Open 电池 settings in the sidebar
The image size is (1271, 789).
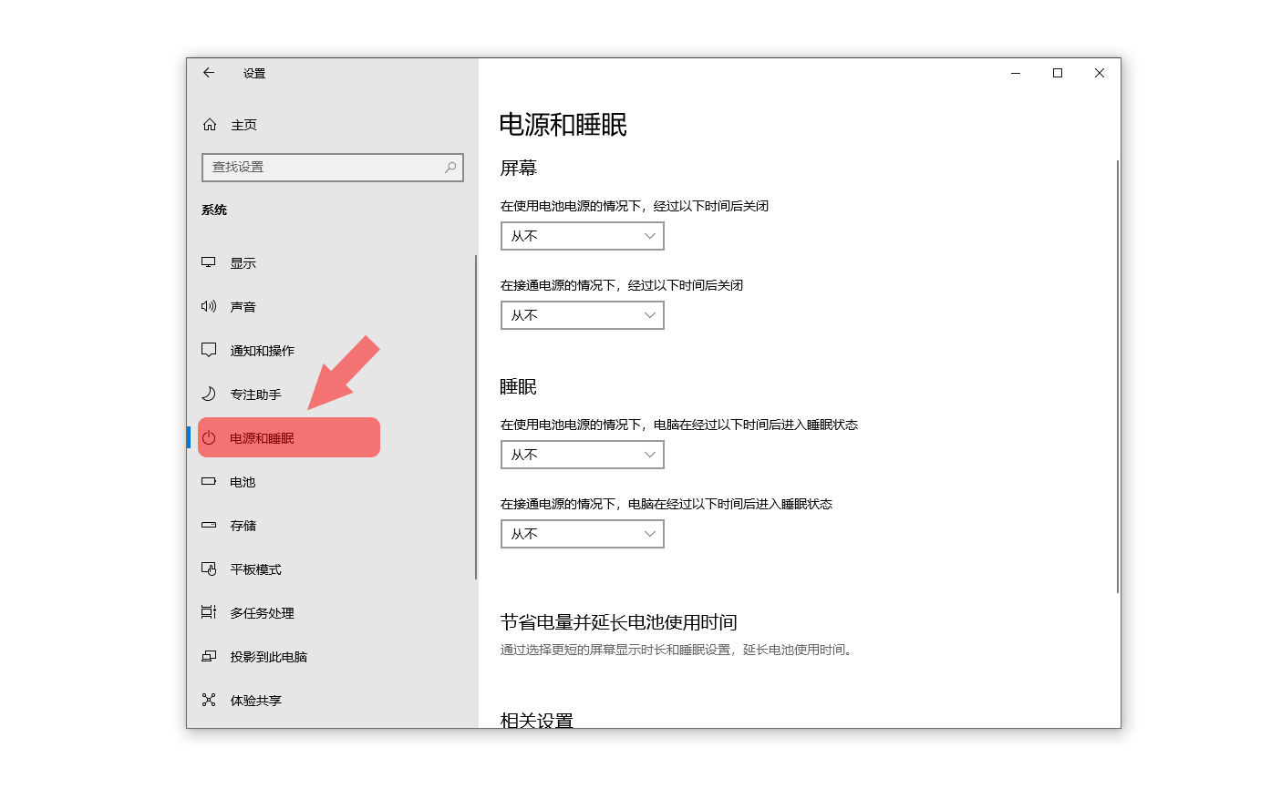(243, 482)
